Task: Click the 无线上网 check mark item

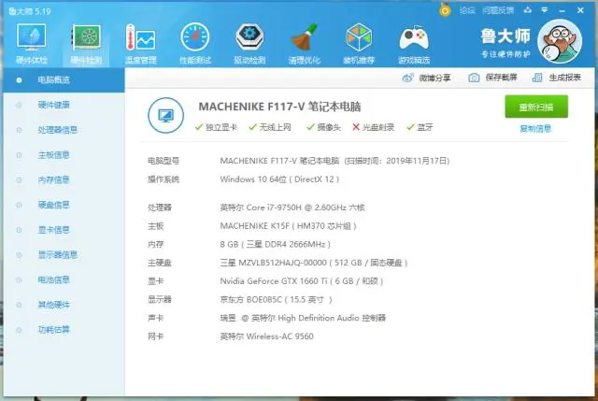Action: click(x=270, y=127)
